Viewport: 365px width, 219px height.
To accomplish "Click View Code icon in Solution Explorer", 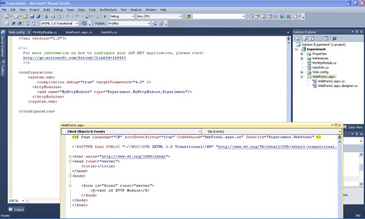I will pos(320,39).
